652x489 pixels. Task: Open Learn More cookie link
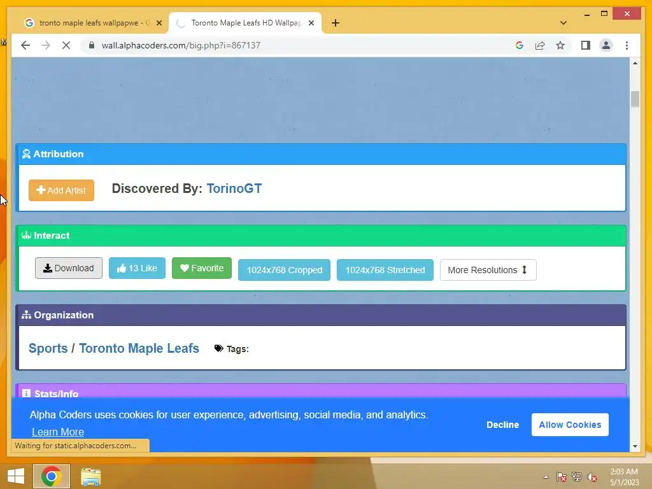pos(58,432)
